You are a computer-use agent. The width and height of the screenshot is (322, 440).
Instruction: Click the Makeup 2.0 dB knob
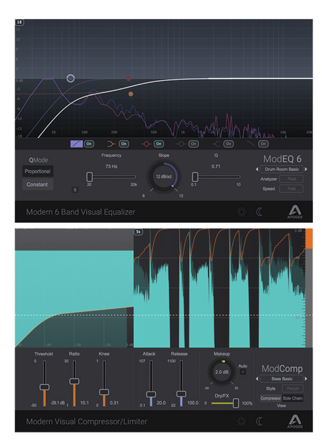[x=222, y=372]
